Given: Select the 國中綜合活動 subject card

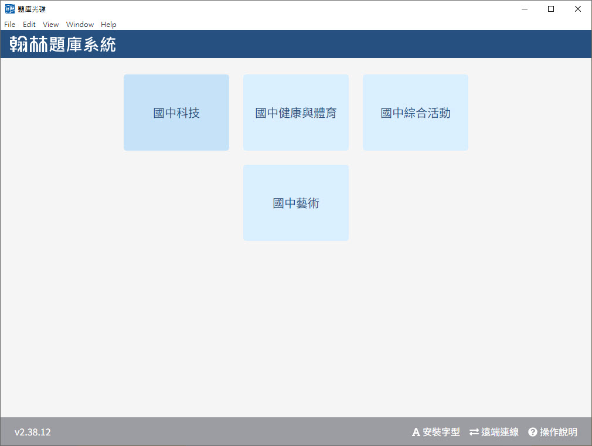Looking at the screenshot, I should pos(416,113).
